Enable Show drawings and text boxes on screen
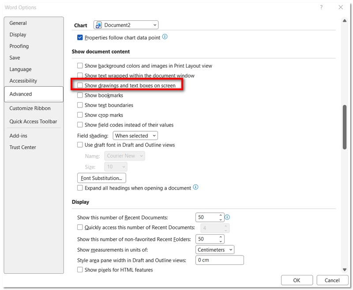The width and height of the screenshot is (353, 290). click(x=80, y=85)
